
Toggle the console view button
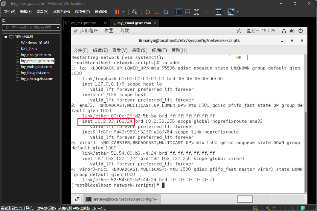click(x=218, y=12)
